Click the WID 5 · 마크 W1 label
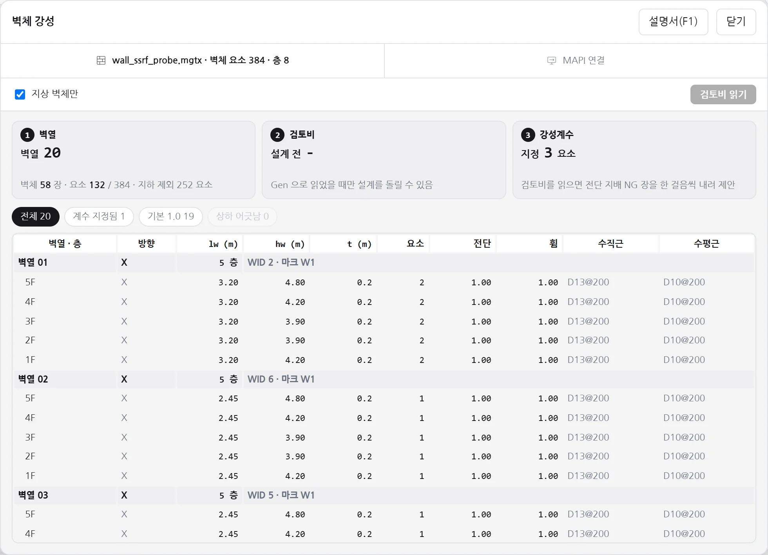The height and width of the screenshot is (555, 768). coord(281,495)
